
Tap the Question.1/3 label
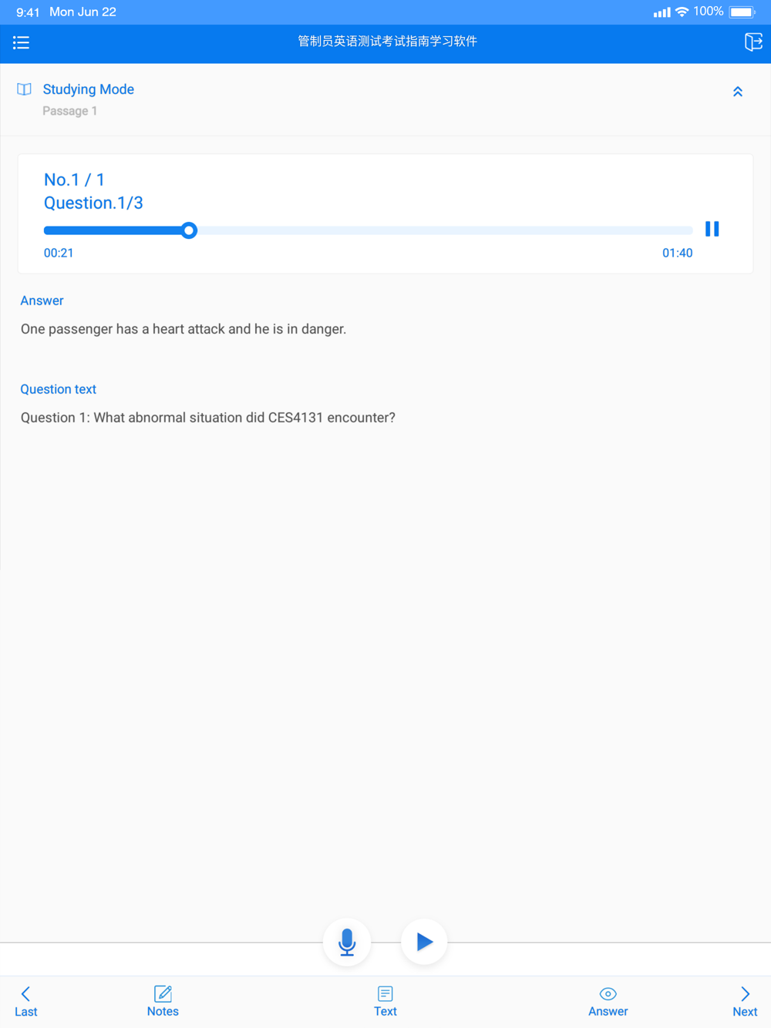(x=93, y=203)
